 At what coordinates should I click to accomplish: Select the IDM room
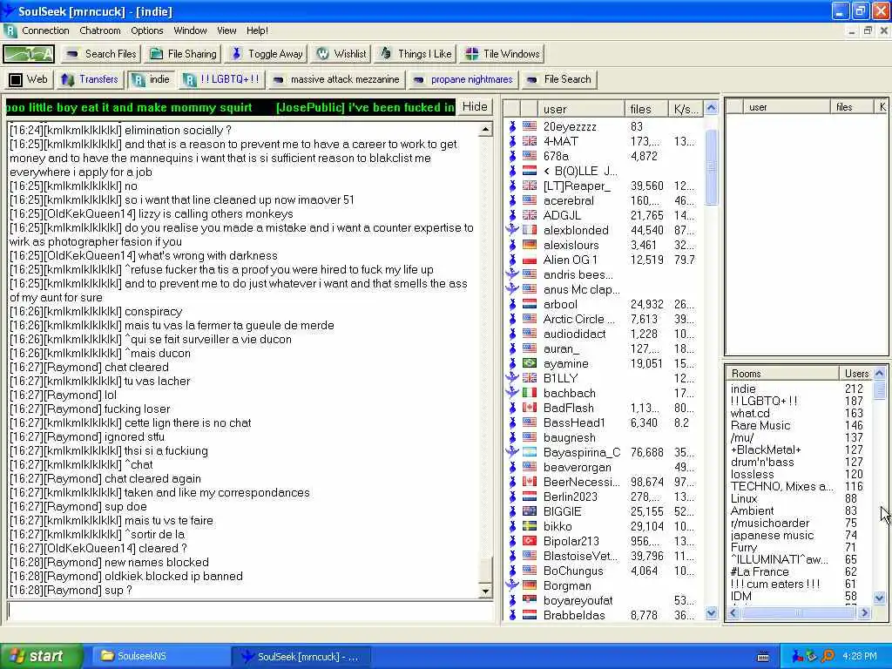[x=740, y=596]
